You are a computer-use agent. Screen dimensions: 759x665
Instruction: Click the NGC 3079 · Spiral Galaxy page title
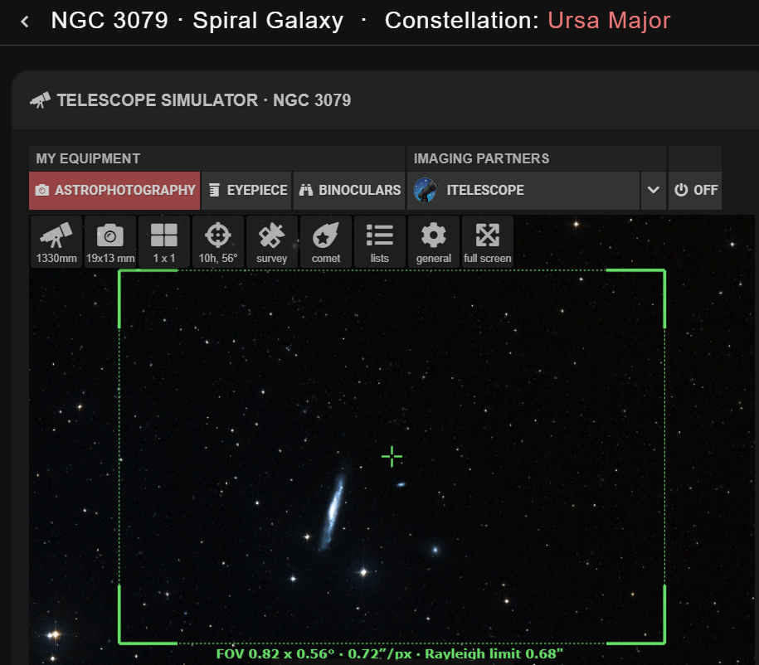click(197, 21)
